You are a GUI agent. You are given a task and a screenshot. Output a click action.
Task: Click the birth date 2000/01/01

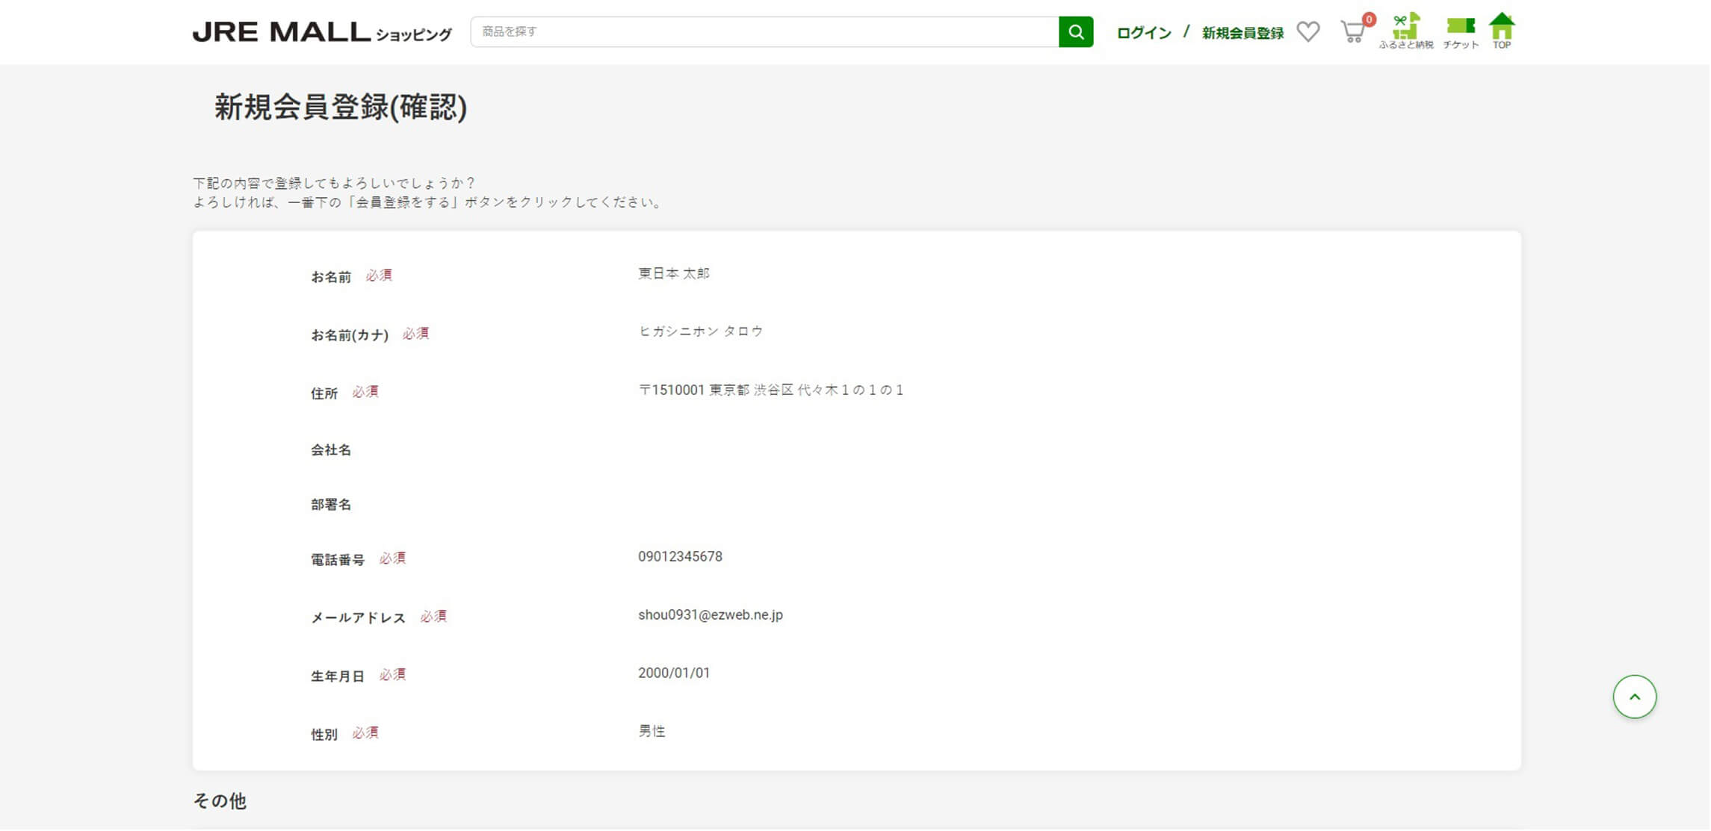click(673, 673)
